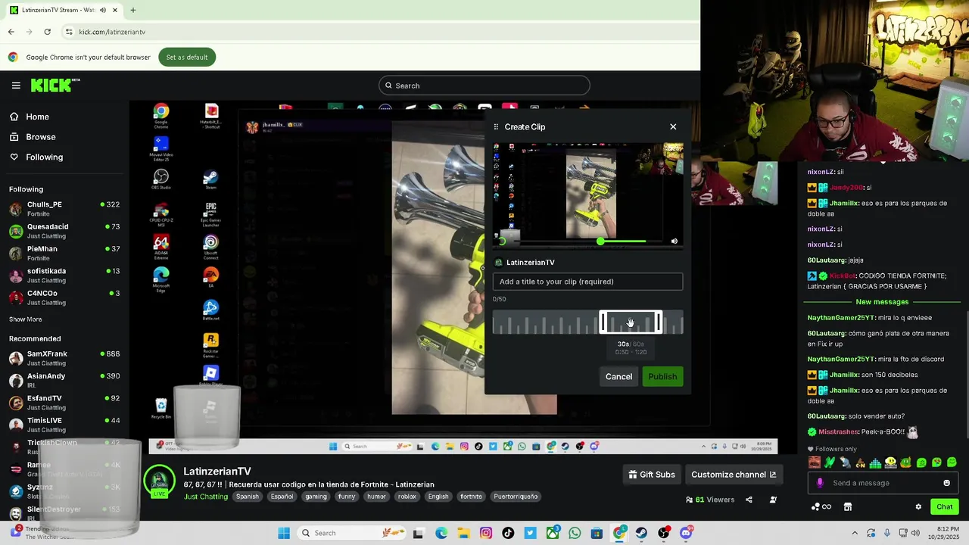Mute the clip preview volume

point(675,241)
